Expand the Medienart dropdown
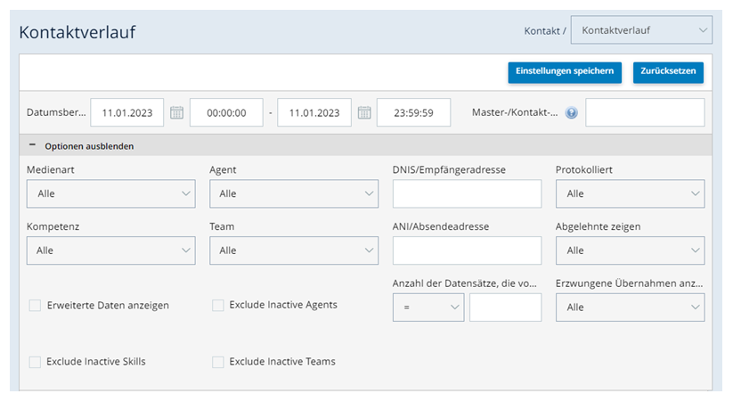733x402 pixels. 110,193
